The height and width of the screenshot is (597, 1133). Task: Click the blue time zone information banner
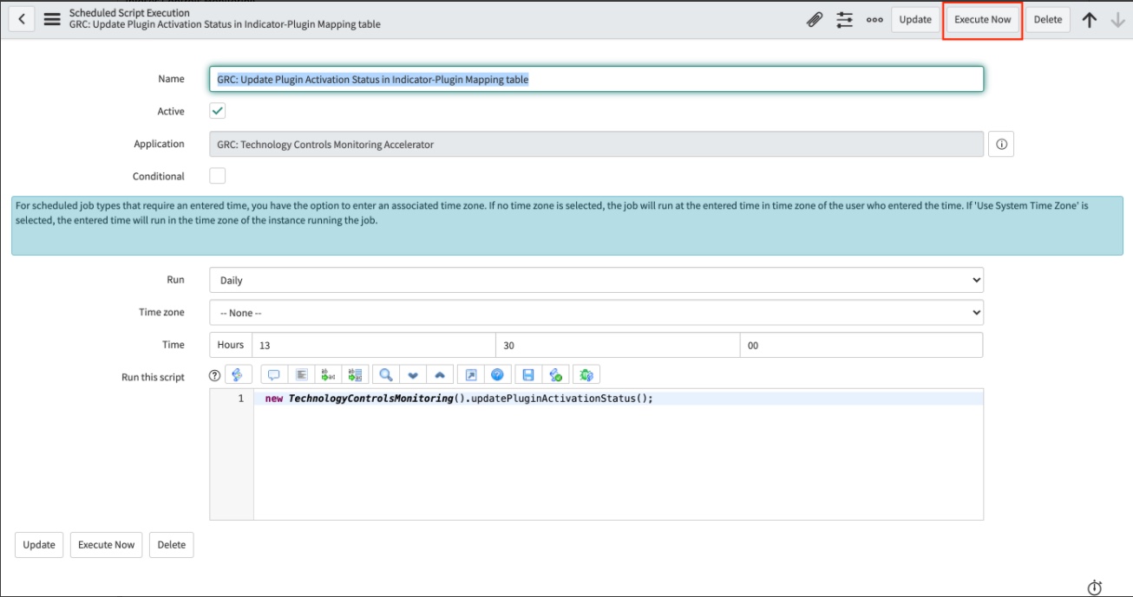567,225
